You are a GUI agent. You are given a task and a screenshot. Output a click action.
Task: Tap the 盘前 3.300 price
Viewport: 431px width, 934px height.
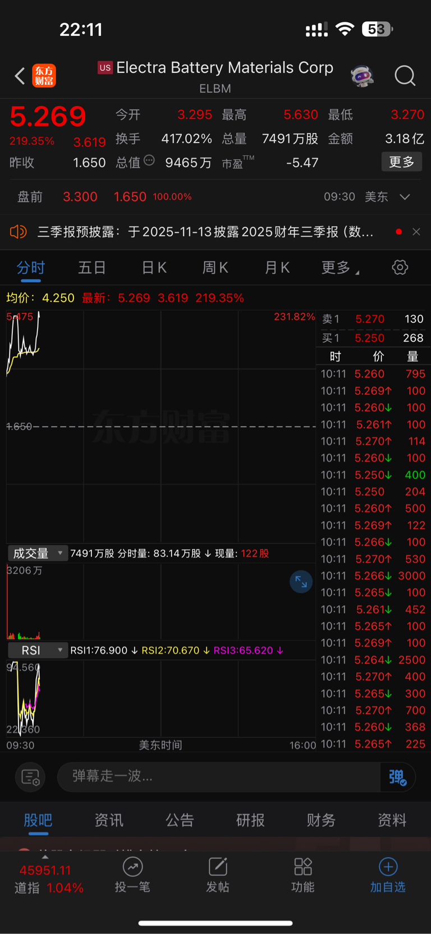coord(80,197)
